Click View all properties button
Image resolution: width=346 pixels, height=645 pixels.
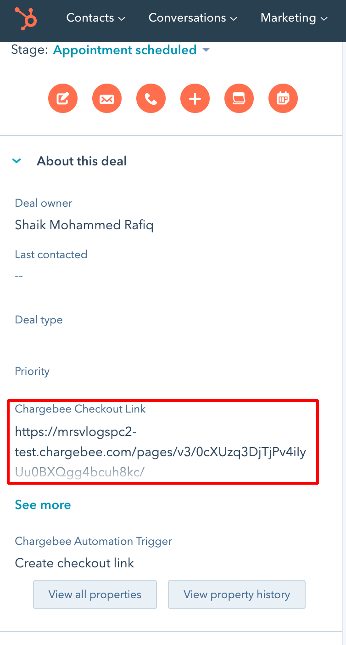(x=95, y=594)
